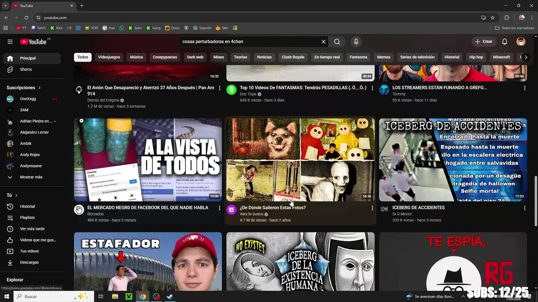538x302 pixels.
Task: Open the tab search dropdown arrow
Action: coord(5,5)
